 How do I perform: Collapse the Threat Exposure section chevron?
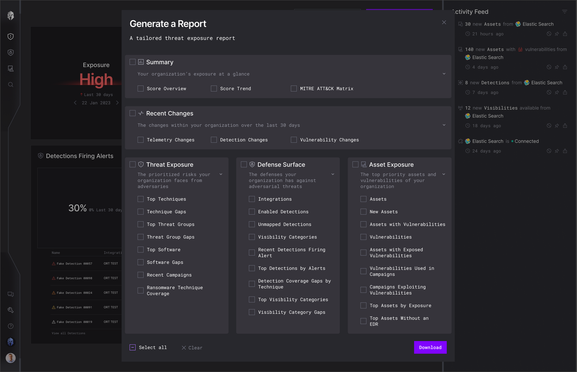[x=221, y=174]
